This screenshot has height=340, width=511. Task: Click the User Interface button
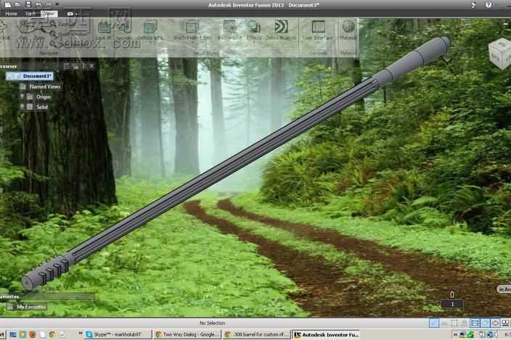(x=318, y=30)
